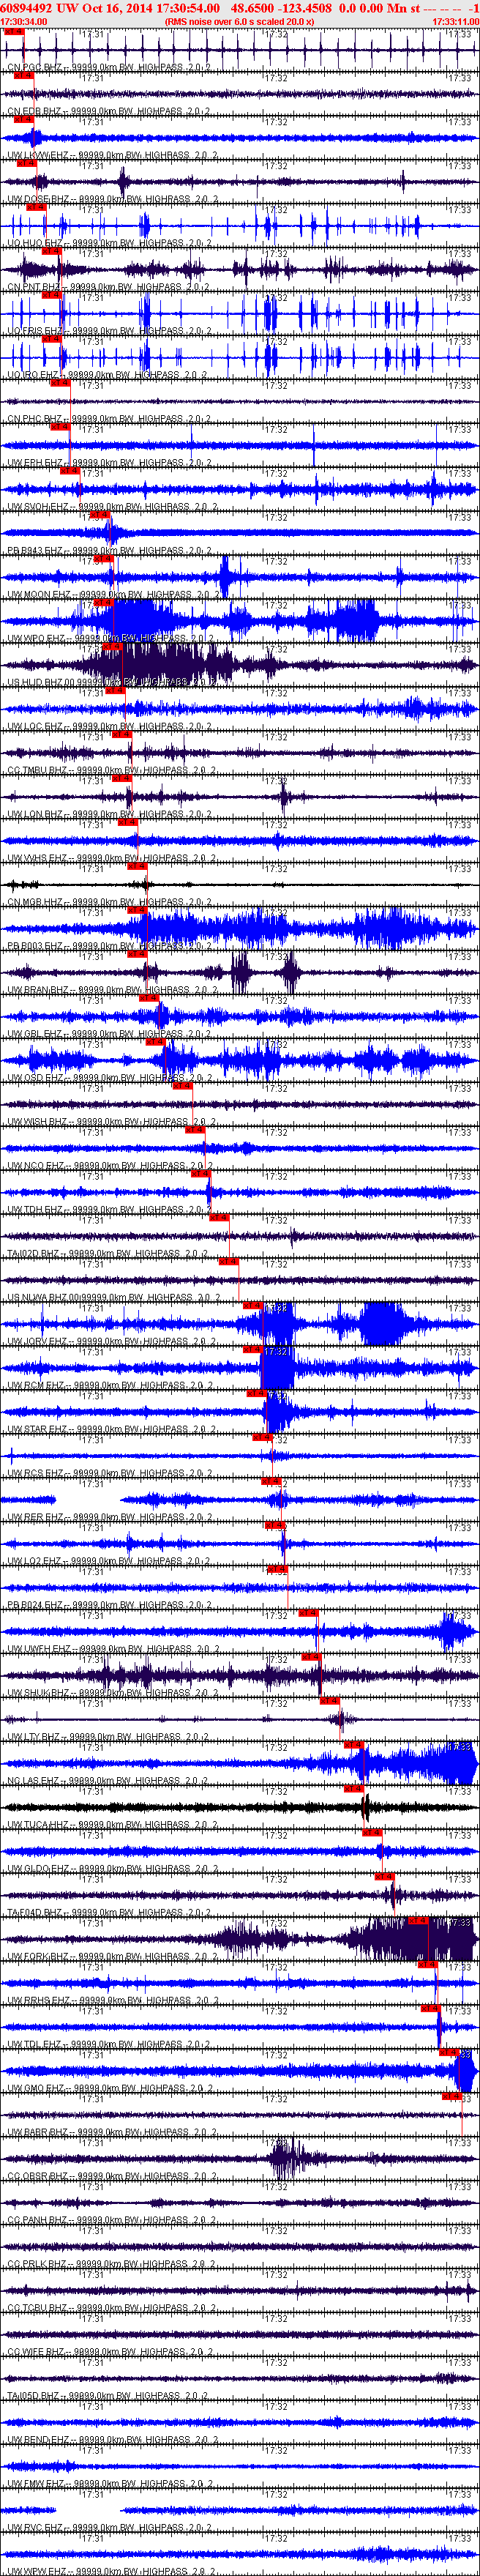Select the UW STAR EHZ trace label
This screenshot has width=480, height=2576.
click(x=113, y=1430)
